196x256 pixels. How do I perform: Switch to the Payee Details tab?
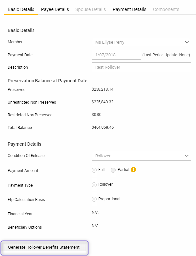55,9
